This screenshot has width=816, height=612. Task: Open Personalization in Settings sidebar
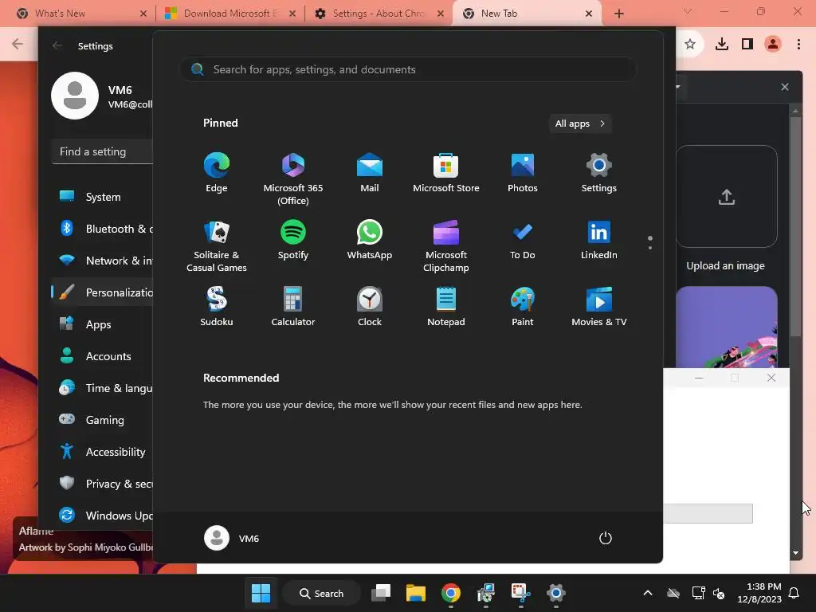[x=103, y=292]
